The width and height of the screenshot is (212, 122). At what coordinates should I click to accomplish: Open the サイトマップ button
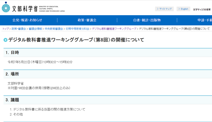[164, 9]
